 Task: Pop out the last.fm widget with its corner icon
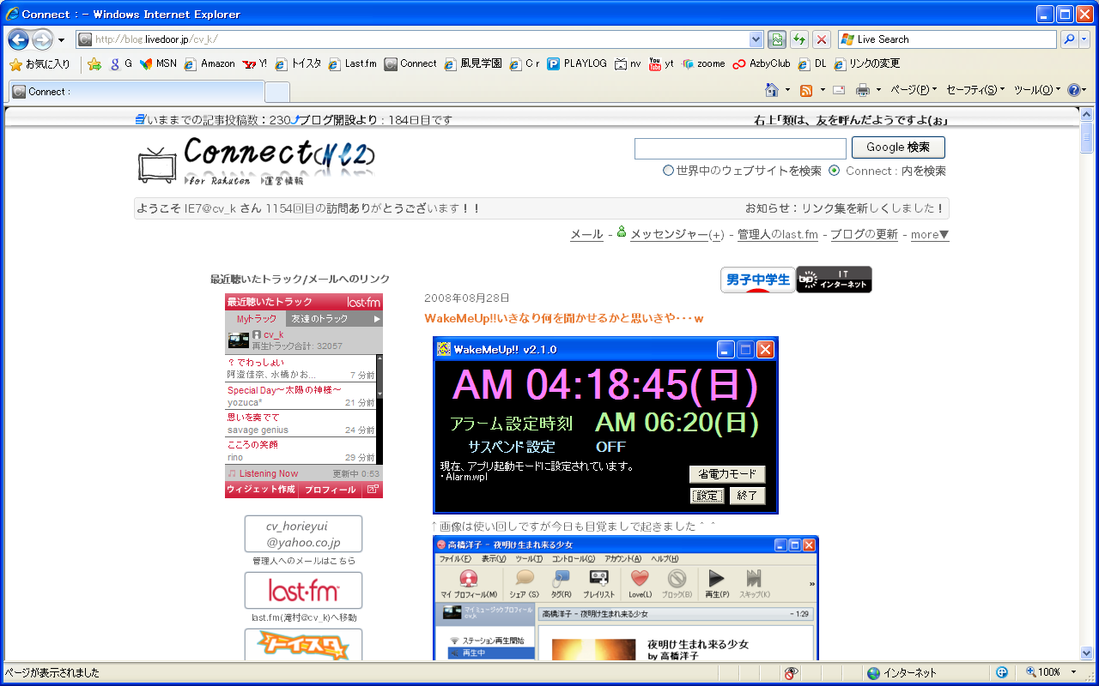point(373,490)
